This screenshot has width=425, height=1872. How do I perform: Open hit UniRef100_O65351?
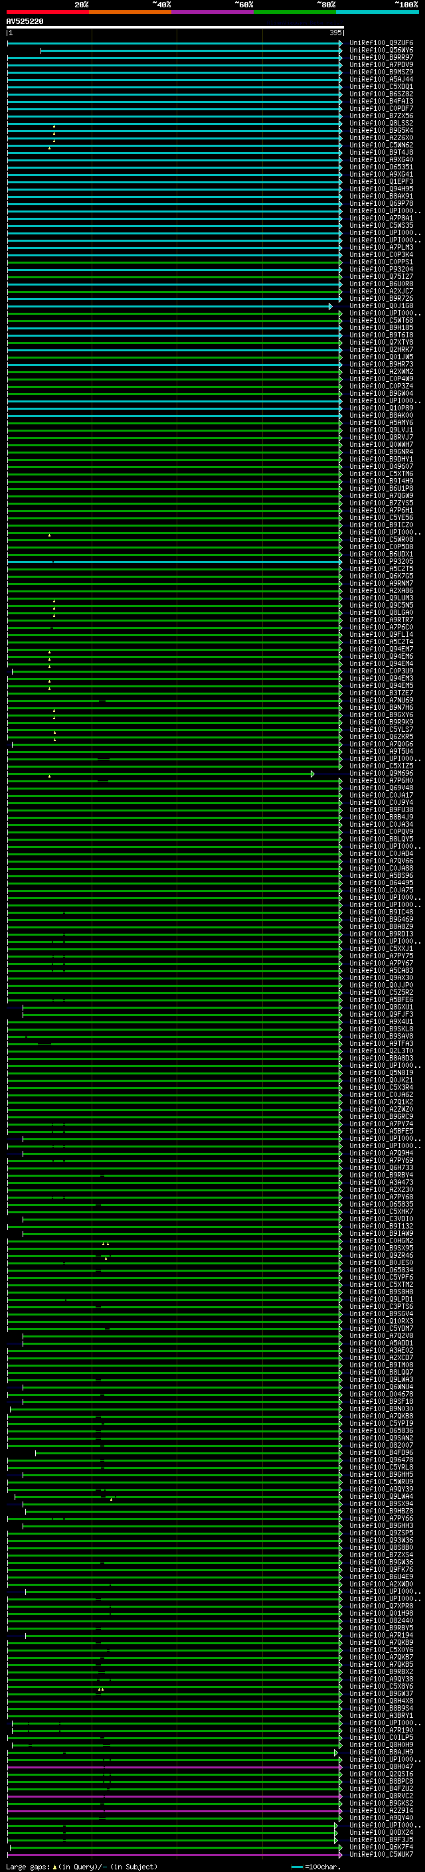(381, 167)
